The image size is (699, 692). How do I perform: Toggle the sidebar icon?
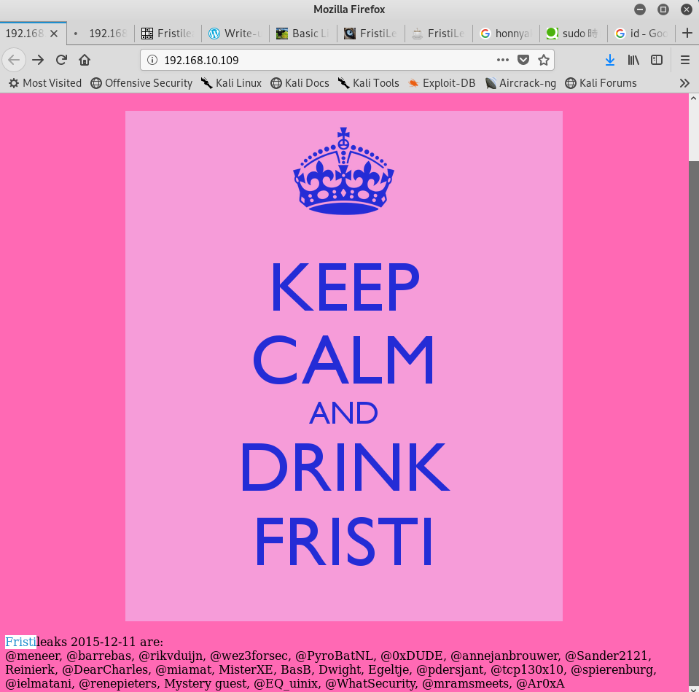point(657,60)
